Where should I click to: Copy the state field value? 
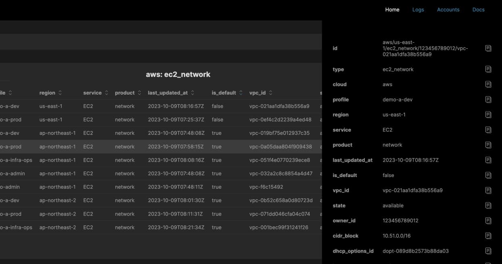[488, 205]
